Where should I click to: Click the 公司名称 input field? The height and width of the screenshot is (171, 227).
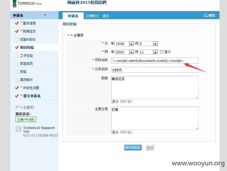(155, 70)
